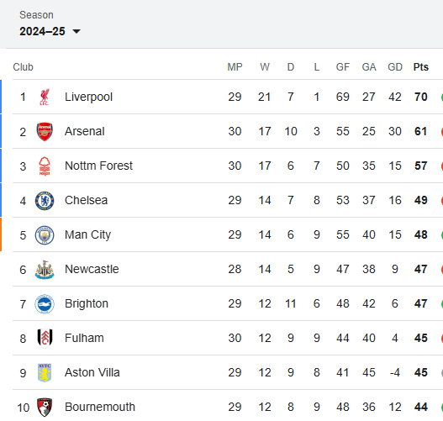
Task: Open the Bournemouth crest icon
Action: [x=45, y=408]
